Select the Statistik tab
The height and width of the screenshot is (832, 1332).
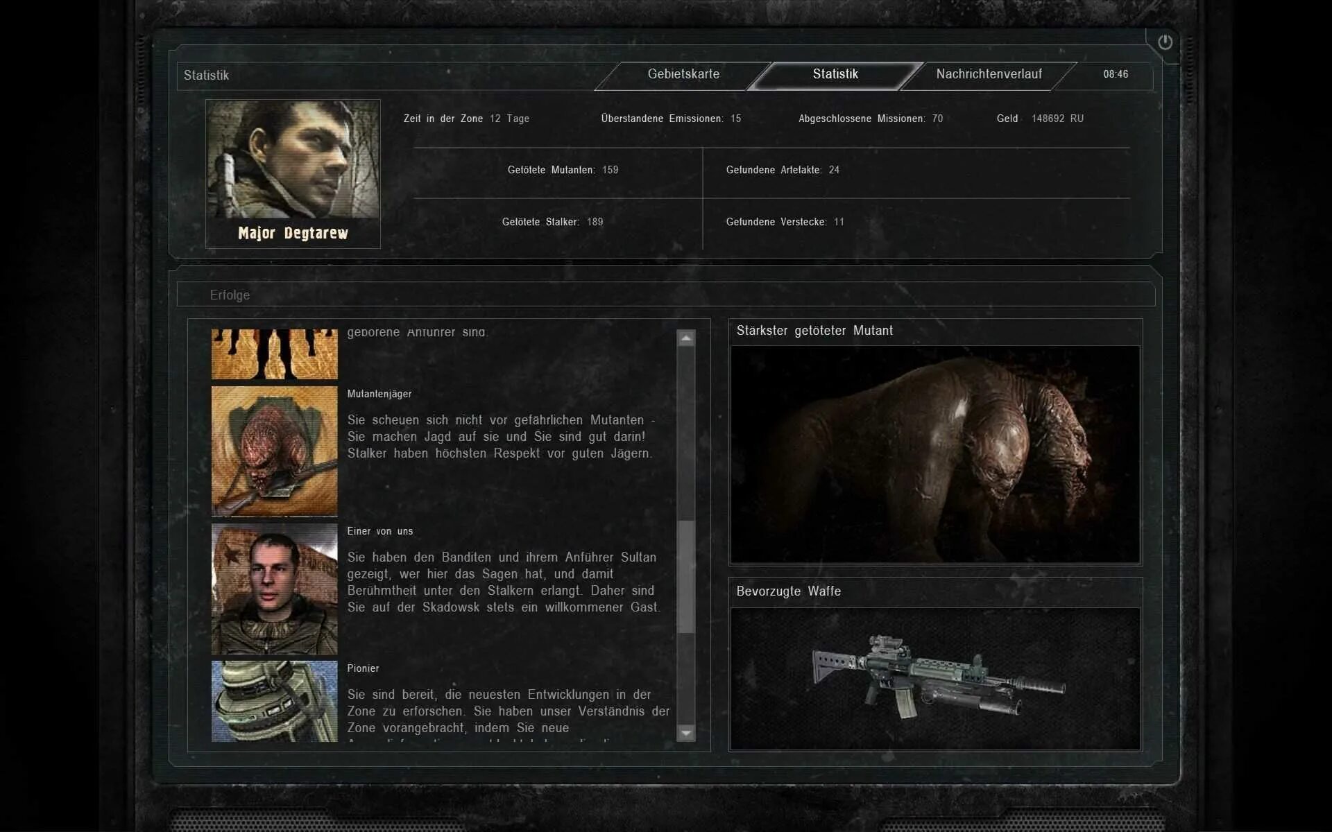[x=835, y=74]
